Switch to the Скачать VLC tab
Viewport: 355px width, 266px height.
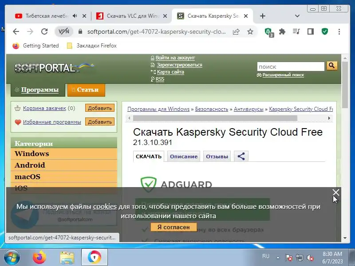[128, 16]
